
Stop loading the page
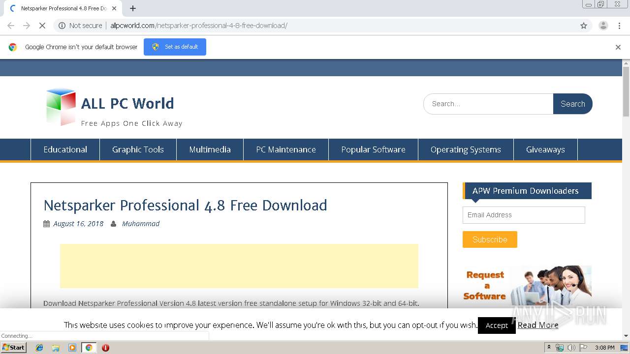click(x=42, y=26)
